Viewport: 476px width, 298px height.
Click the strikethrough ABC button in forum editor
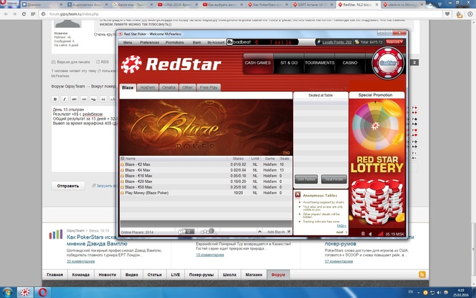(74, 99)
